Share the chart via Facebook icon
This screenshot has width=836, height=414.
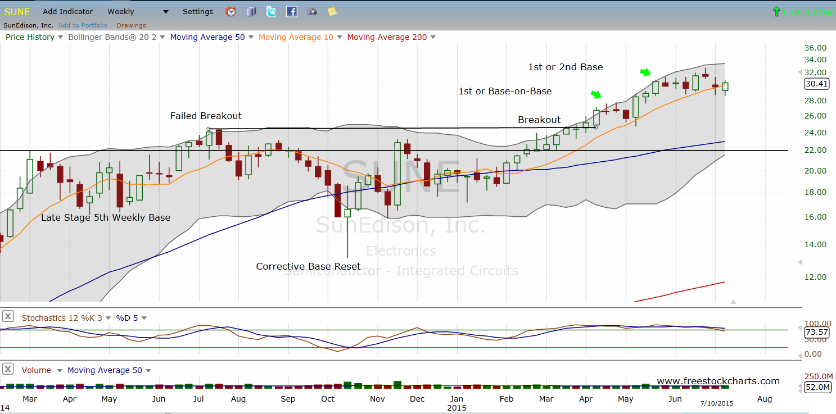pyautogui.click(x=291, y=11)
